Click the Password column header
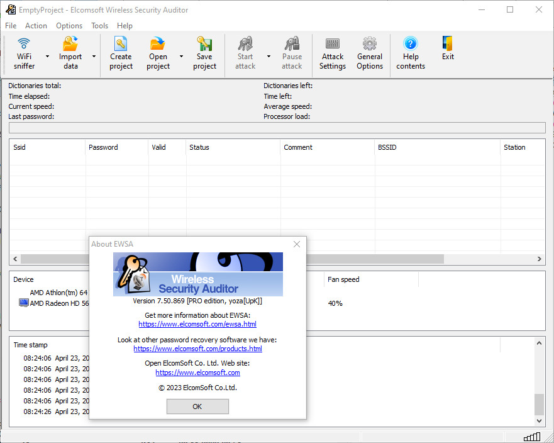This screenshot has height=443, width=554. [116, 147]
